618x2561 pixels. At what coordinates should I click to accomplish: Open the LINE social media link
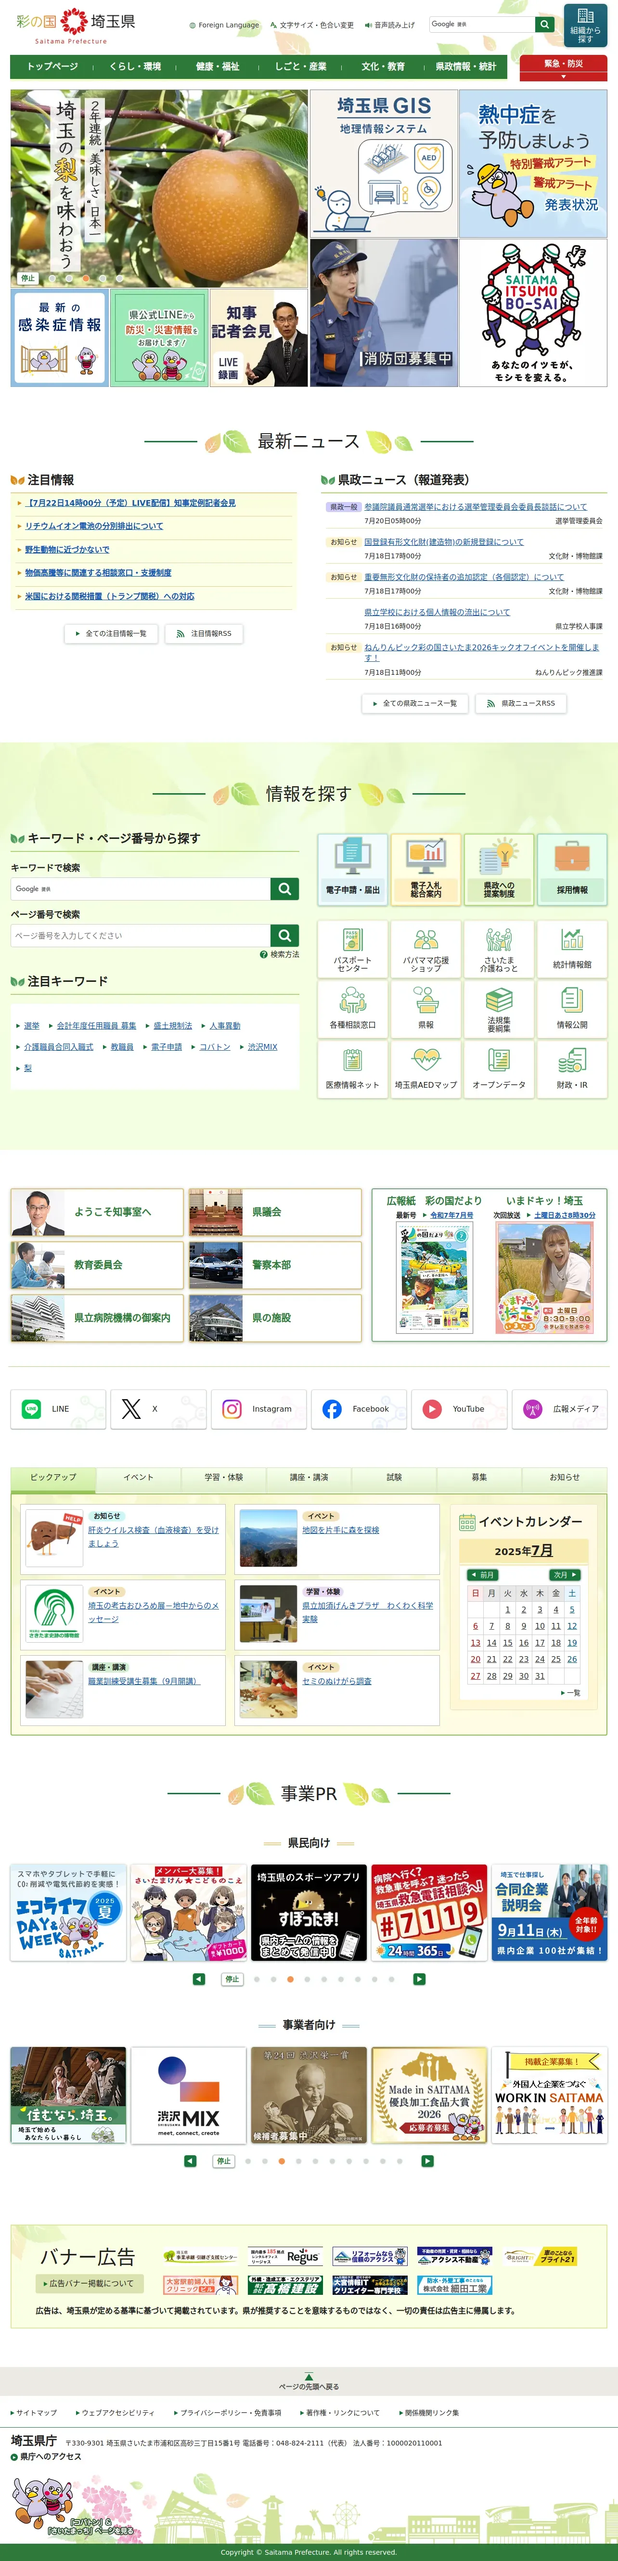[x=59, y=1409]
